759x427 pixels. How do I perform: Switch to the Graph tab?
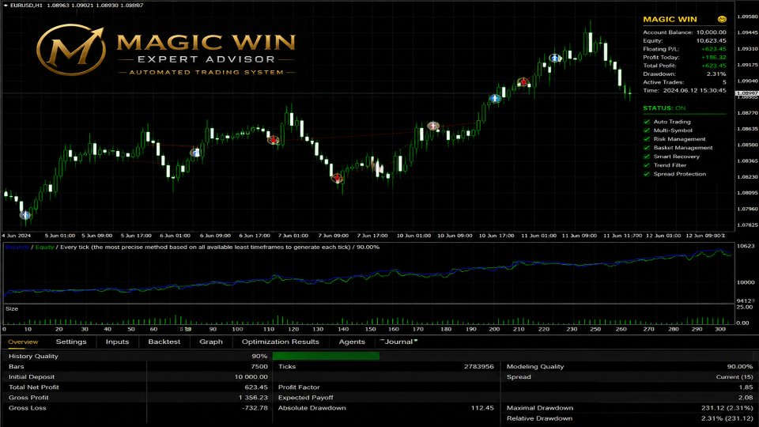tap(211, 342)
